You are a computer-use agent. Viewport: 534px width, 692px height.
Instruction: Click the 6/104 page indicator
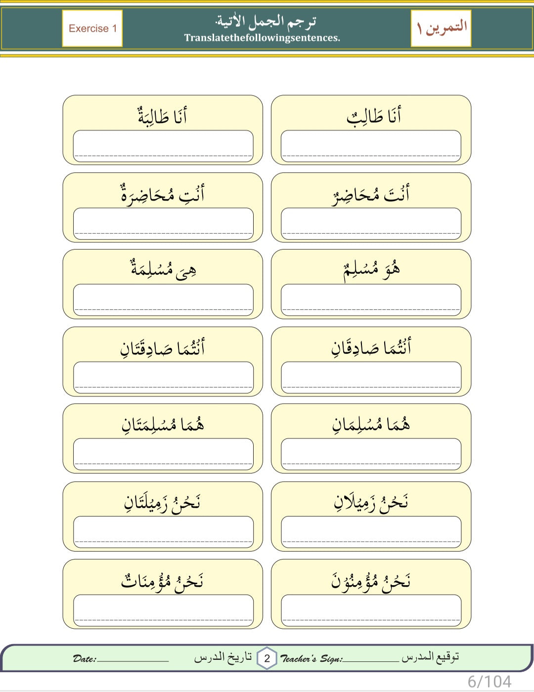(489, 682)
